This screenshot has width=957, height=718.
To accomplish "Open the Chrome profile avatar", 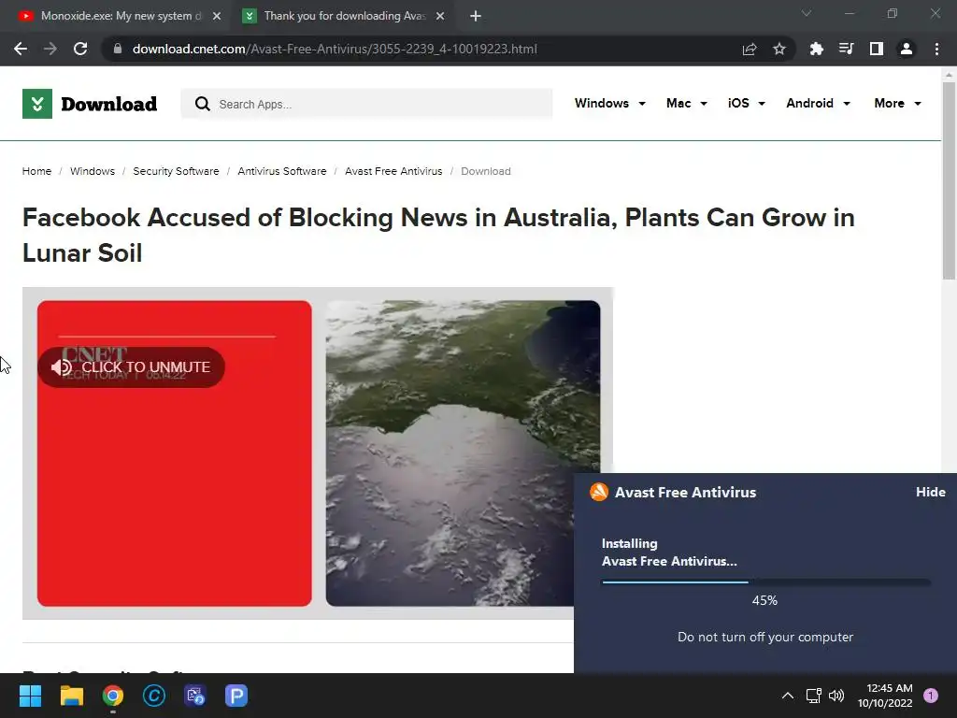I will [x=907, y=49].
